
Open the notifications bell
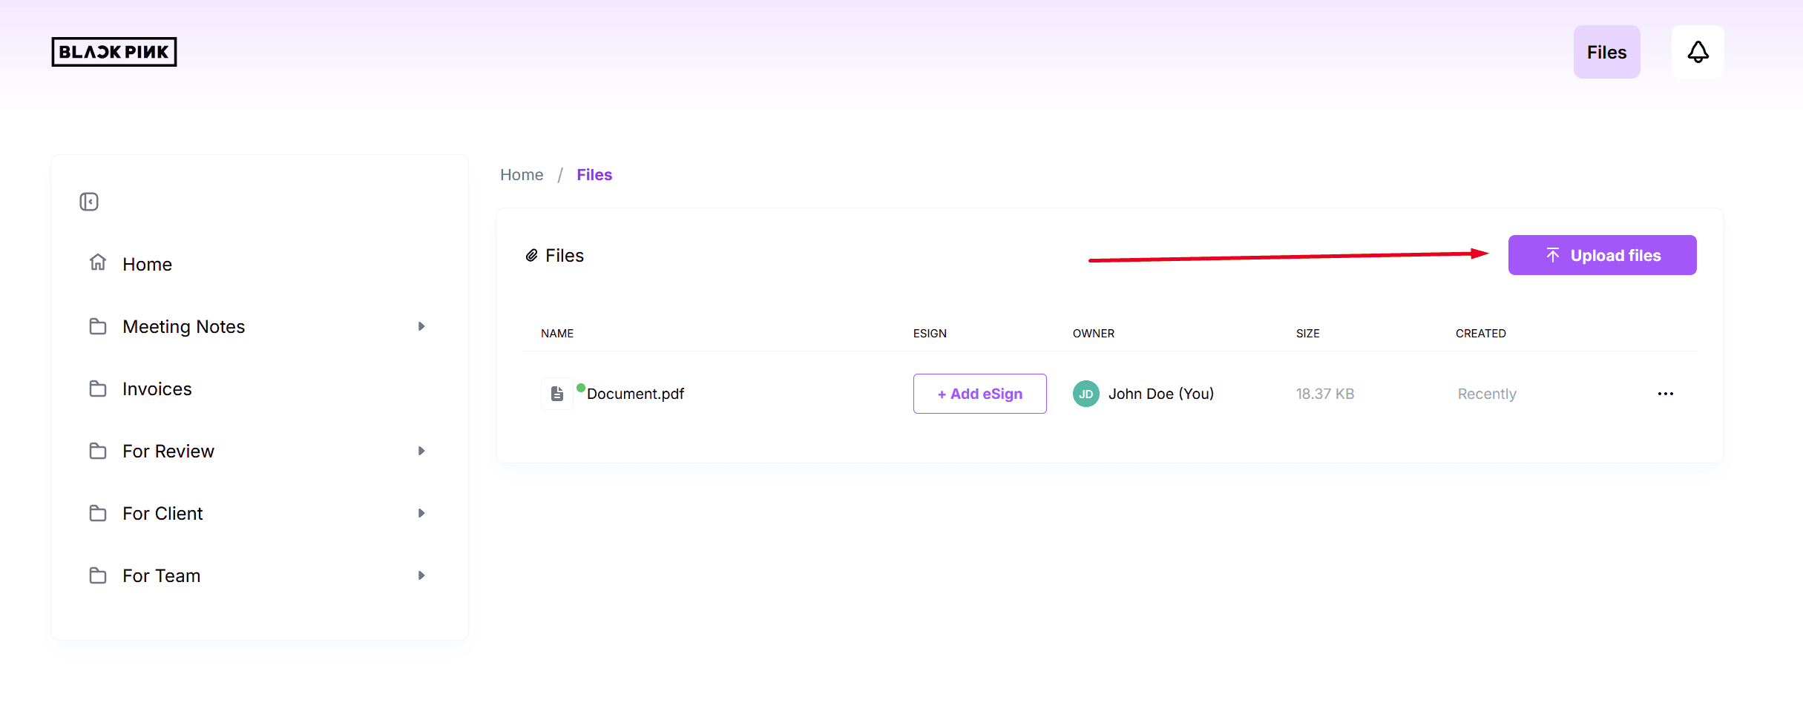tap(1698, 52)
